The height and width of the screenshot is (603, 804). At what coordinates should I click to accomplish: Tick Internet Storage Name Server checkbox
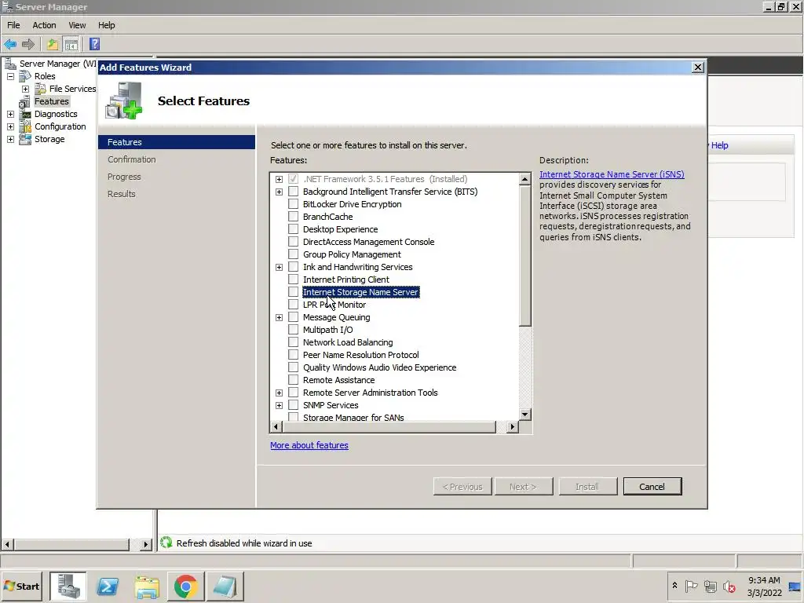(x=294, y=292)
